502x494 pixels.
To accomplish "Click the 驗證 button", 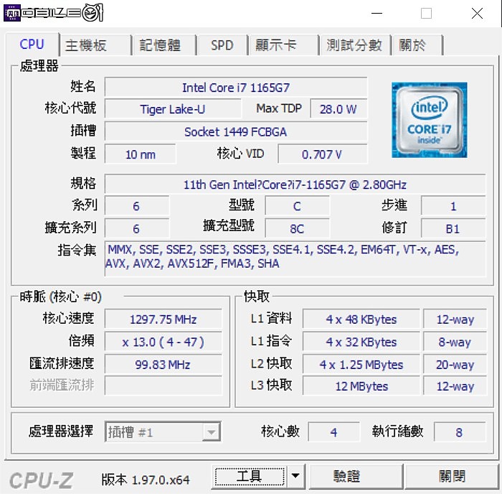I will (x=356, y=476).
